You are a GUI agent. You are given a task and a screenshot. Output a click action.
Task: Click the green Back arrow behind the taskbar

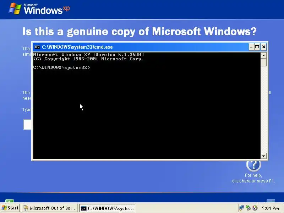10,201
